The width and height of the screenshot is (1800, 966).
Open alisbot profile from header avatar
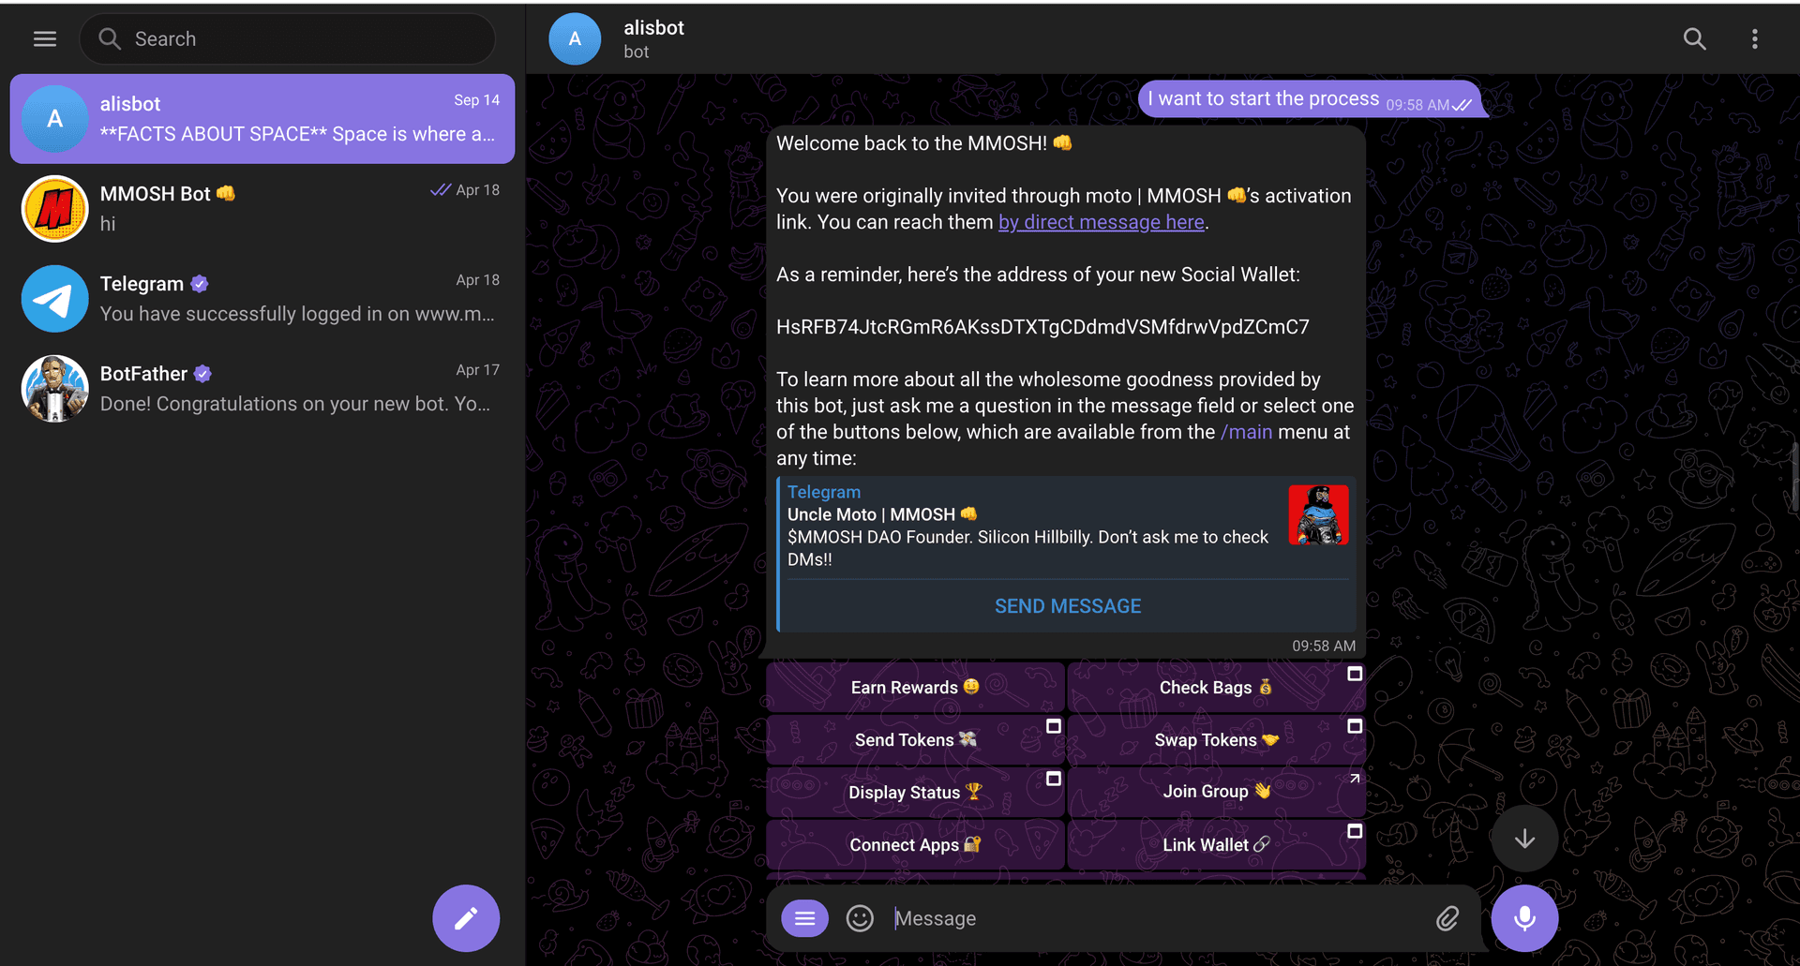[x=575, y=38]
